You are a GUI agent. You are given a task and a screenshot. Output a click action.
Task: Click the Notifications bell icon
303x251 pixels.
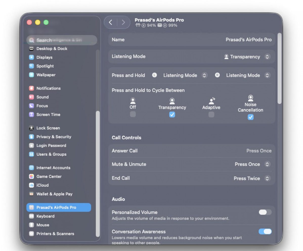31,88
